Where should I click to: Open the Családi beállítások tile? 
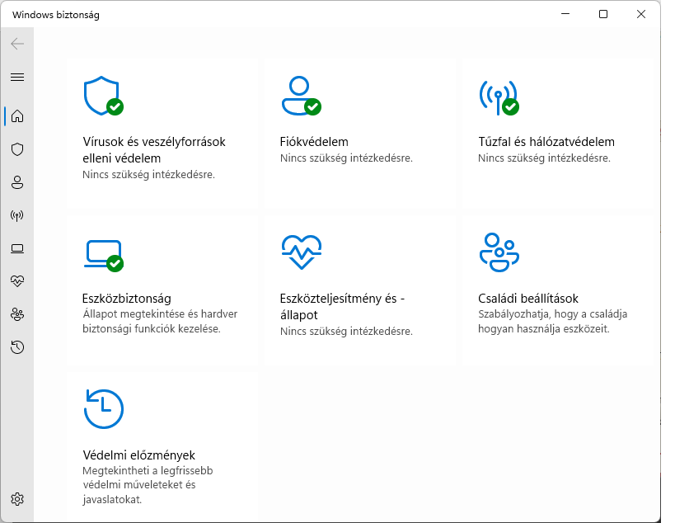[x=558, y=290]
